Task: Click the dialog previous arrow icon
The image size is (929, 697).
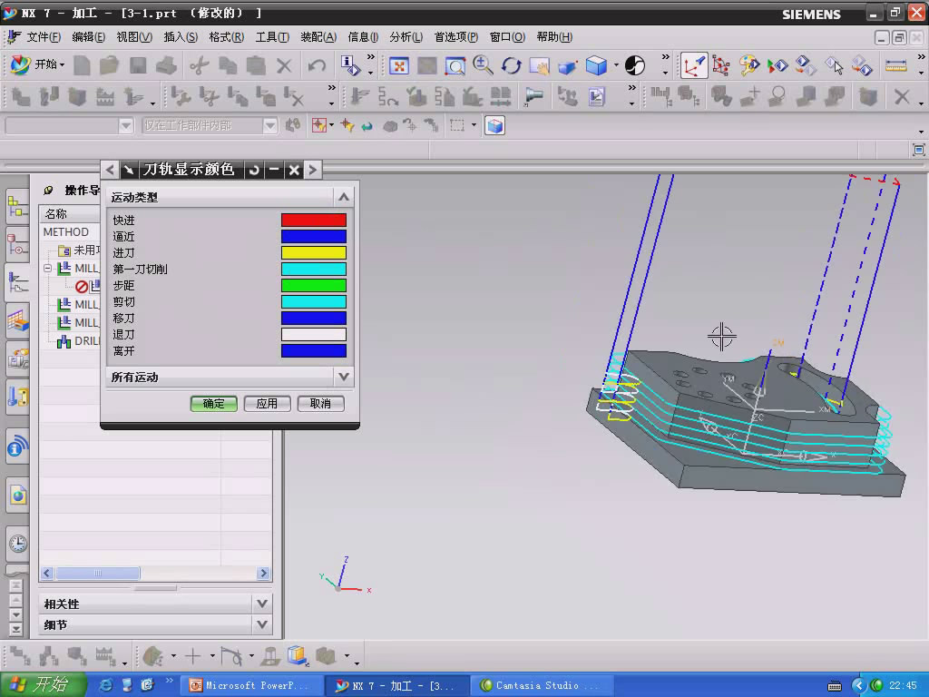Action: point(110,170)
